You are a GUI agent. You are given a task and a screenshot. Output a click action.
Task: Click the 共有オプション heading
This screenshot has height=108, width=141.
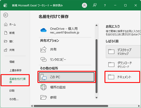pos(50,40)
